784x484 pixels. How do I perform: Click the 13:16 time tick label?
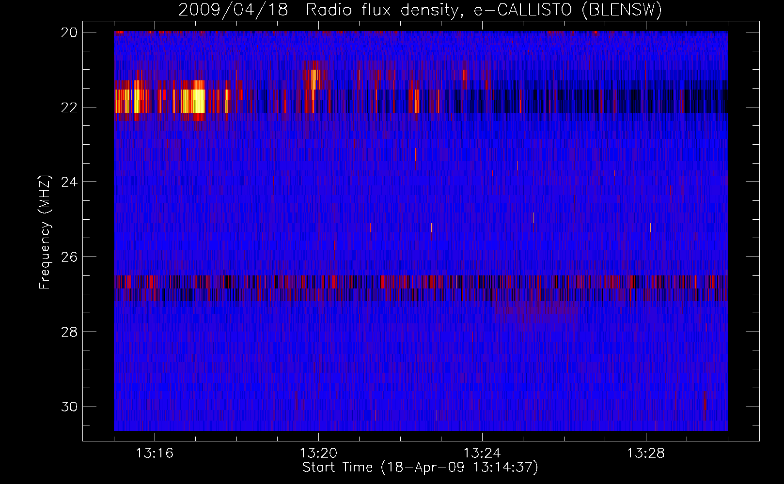(155, 454)
